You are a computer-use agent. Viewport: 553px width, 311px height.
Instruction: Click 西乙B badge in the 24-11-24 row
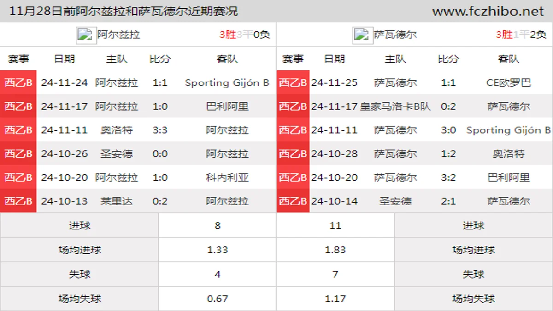click(x=18, y=82)
